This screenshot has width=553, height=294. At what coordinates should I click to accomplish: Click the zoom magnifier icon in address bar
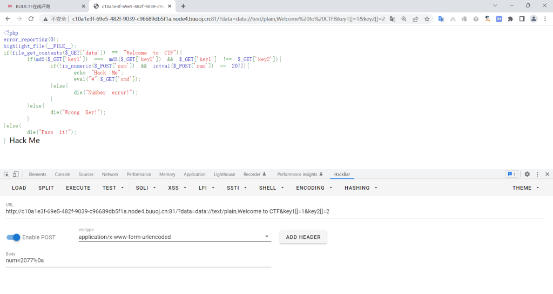coord(403,18)
